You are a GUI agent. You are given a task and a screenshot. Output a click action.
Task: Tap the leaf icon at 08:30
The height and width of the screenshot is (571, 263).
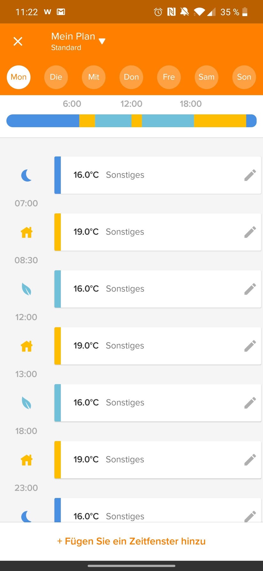coord(27,289)
